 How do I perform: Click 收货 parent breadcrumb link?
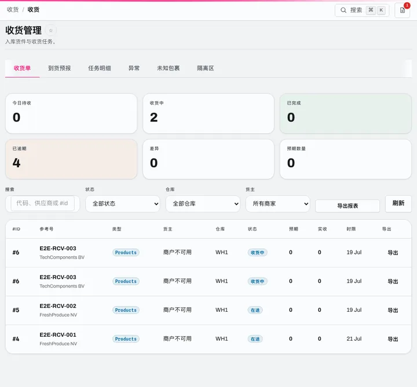(13, 10)
